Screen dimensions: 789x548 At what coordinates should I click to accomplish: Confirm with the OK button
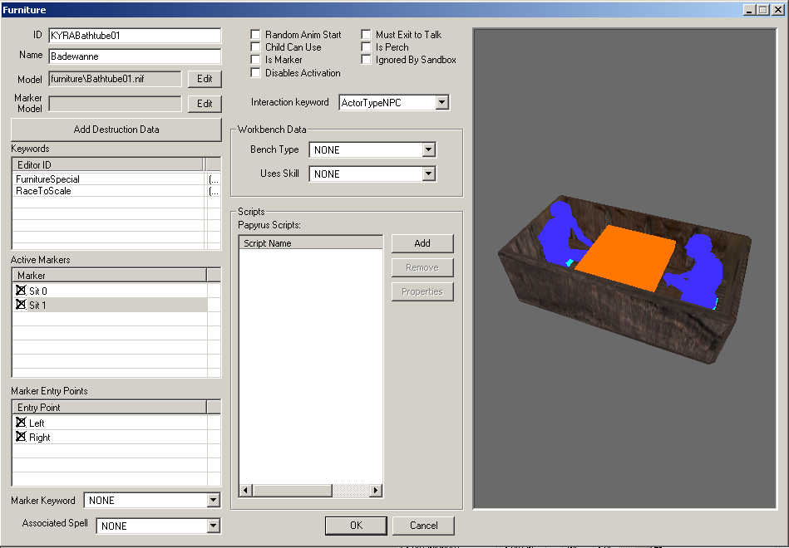coord(356,526)
